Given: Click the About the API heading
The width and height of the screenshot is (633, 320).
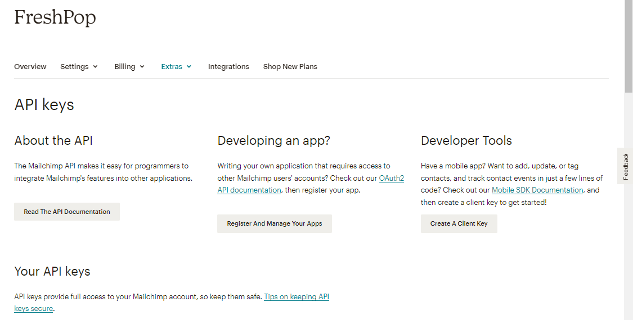Looking at the screenshot, I should point(53,141).
